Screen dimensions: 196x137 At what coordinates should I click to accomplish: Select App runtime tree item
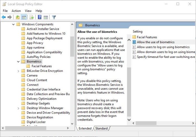(x=36, y=48)
